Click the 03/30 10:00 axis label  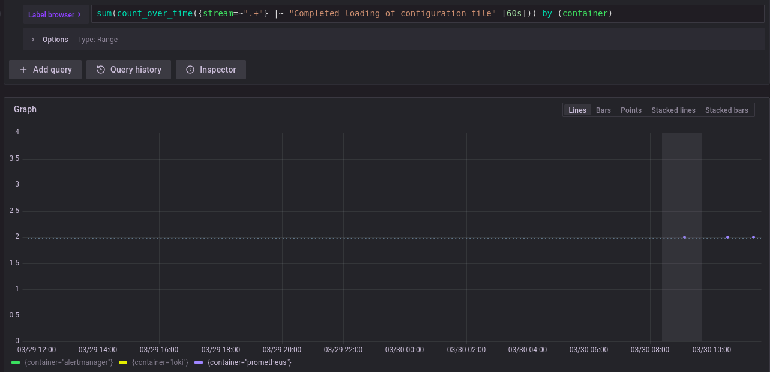pyautogui.click(x=712, y=349)
